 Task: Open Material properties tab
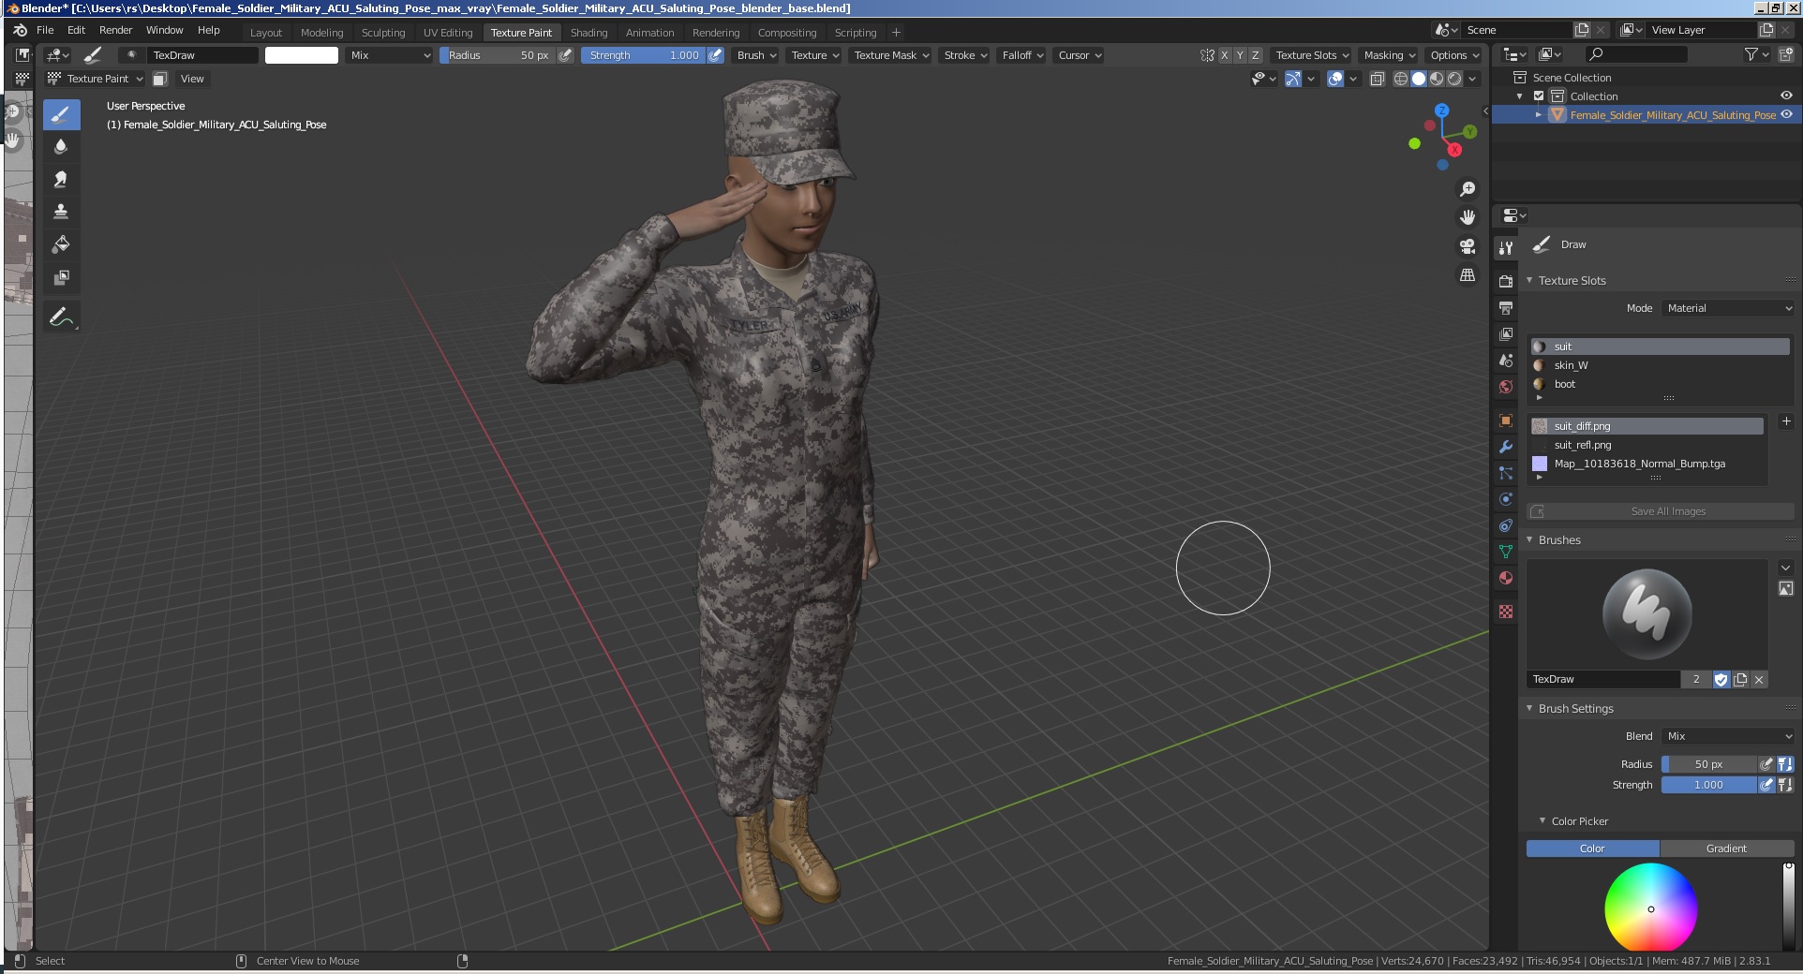(1506, 578)
